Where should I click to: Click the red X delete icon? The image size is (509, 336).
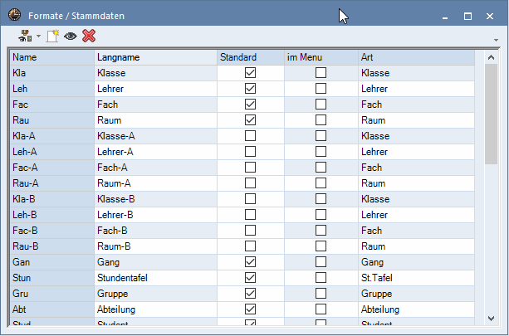click(89, 37)
